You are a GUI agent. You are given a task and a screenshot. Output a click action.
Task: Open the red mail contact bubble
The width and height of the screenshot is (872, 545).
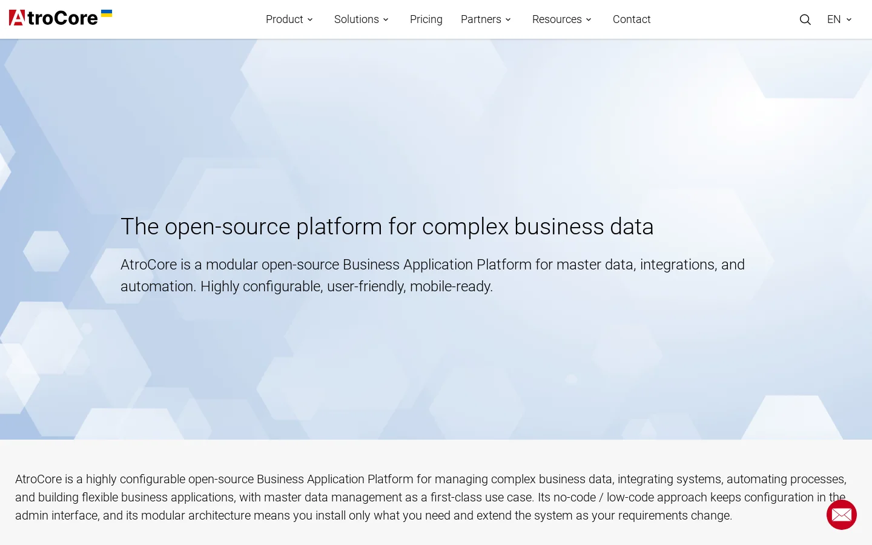coord(842,515)
